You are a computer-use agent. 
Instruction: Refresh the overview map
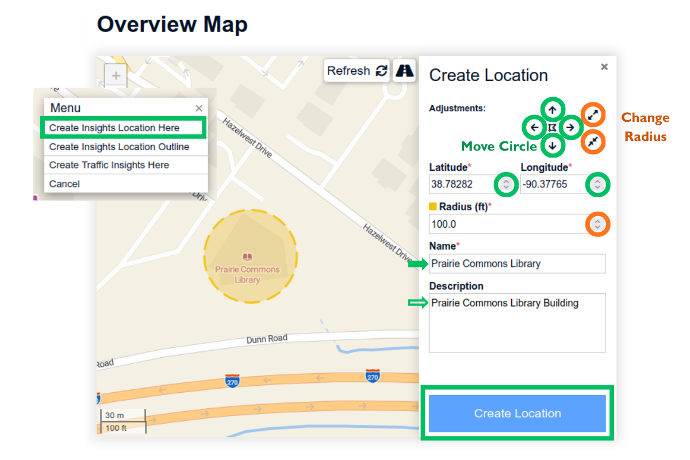tap(356, 70)
